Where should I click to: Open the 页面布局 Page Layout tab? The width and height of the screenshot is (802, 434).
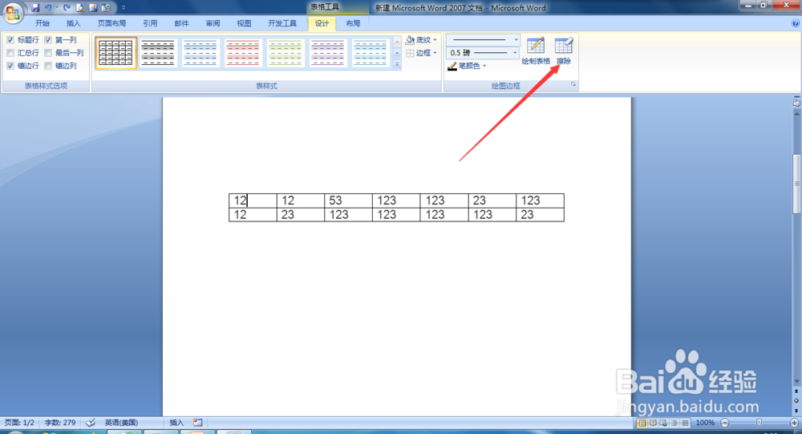pos(112,23)
